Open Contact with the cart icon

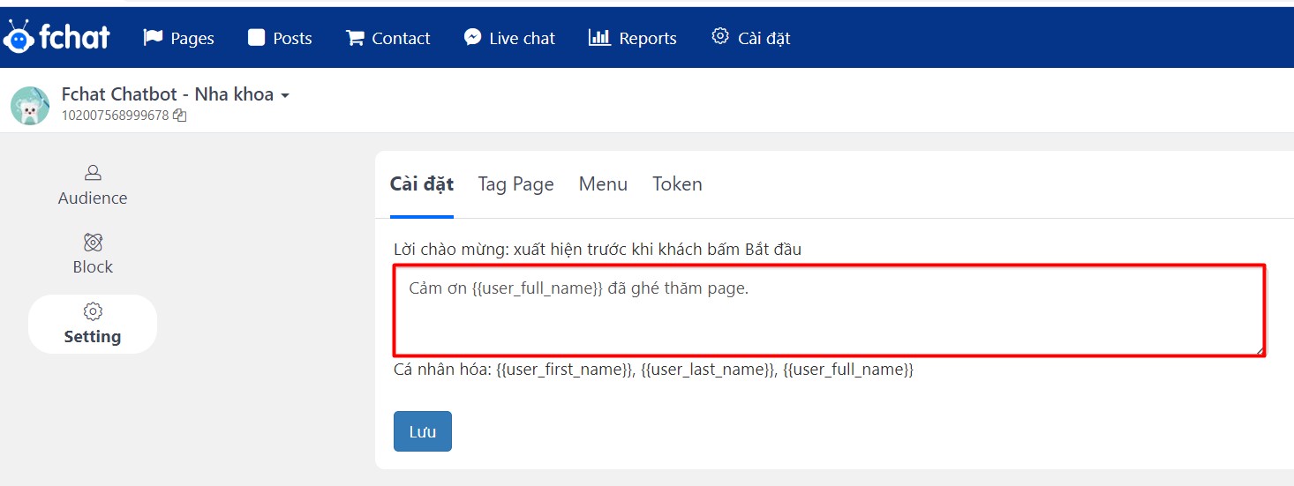point(387,38)
